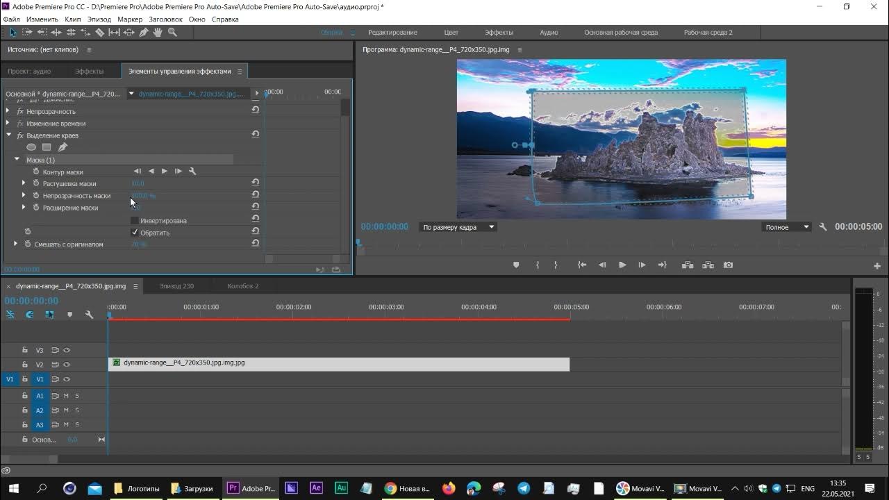Switch to Аудио workspace
This screenshot has height=500, width=889.
[x=549, y=33]
